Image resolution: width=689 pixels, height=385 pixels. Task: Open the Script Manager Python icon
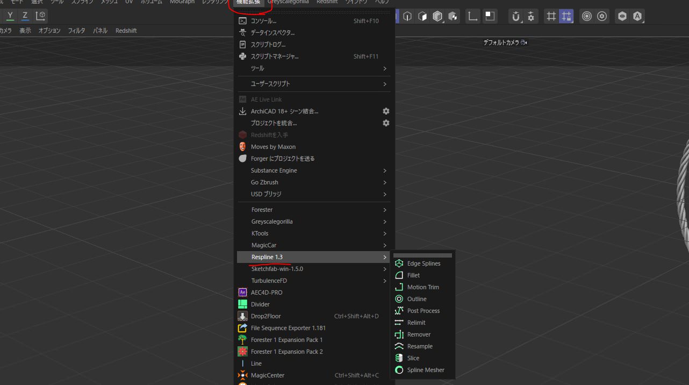click(242, 56)
